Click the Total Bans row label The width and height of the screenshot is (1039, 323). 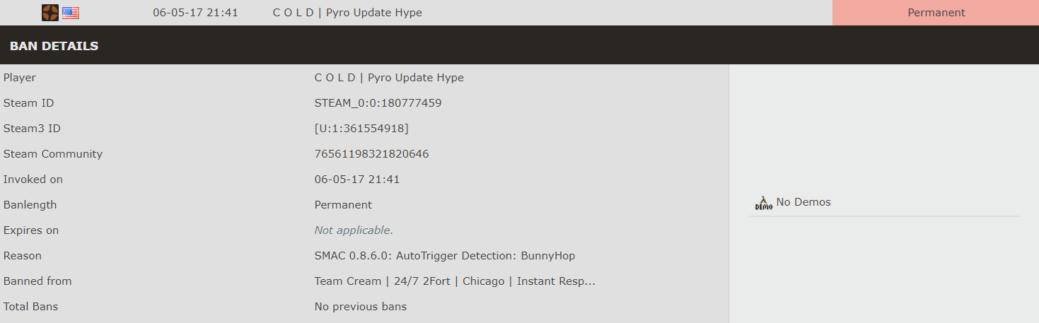[x=30, y=307]
